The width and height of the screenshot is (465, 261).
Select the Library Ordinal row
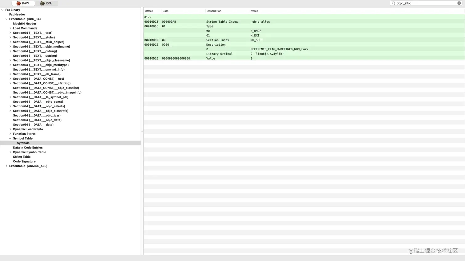(x=304, y=54)
